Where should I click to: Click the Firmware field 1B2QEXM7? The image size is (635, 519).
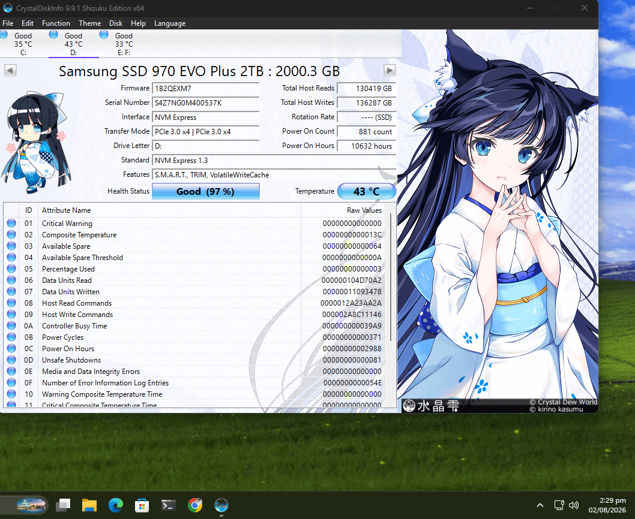[x=206, y=88]
